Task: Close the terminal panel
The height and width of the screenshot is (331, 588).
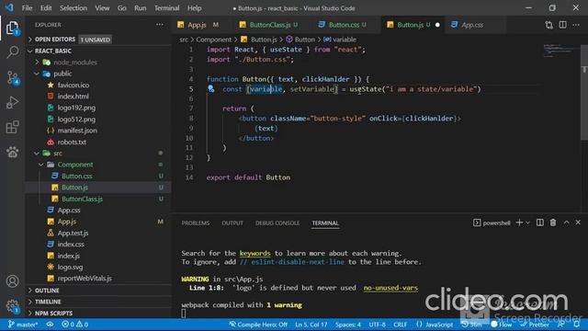Action: [578, 223]
